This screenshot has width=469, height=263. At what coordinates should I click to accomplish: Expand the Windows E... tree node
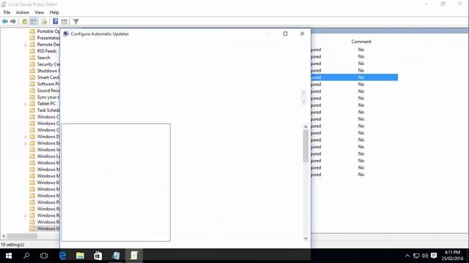[x=26, y=144]
